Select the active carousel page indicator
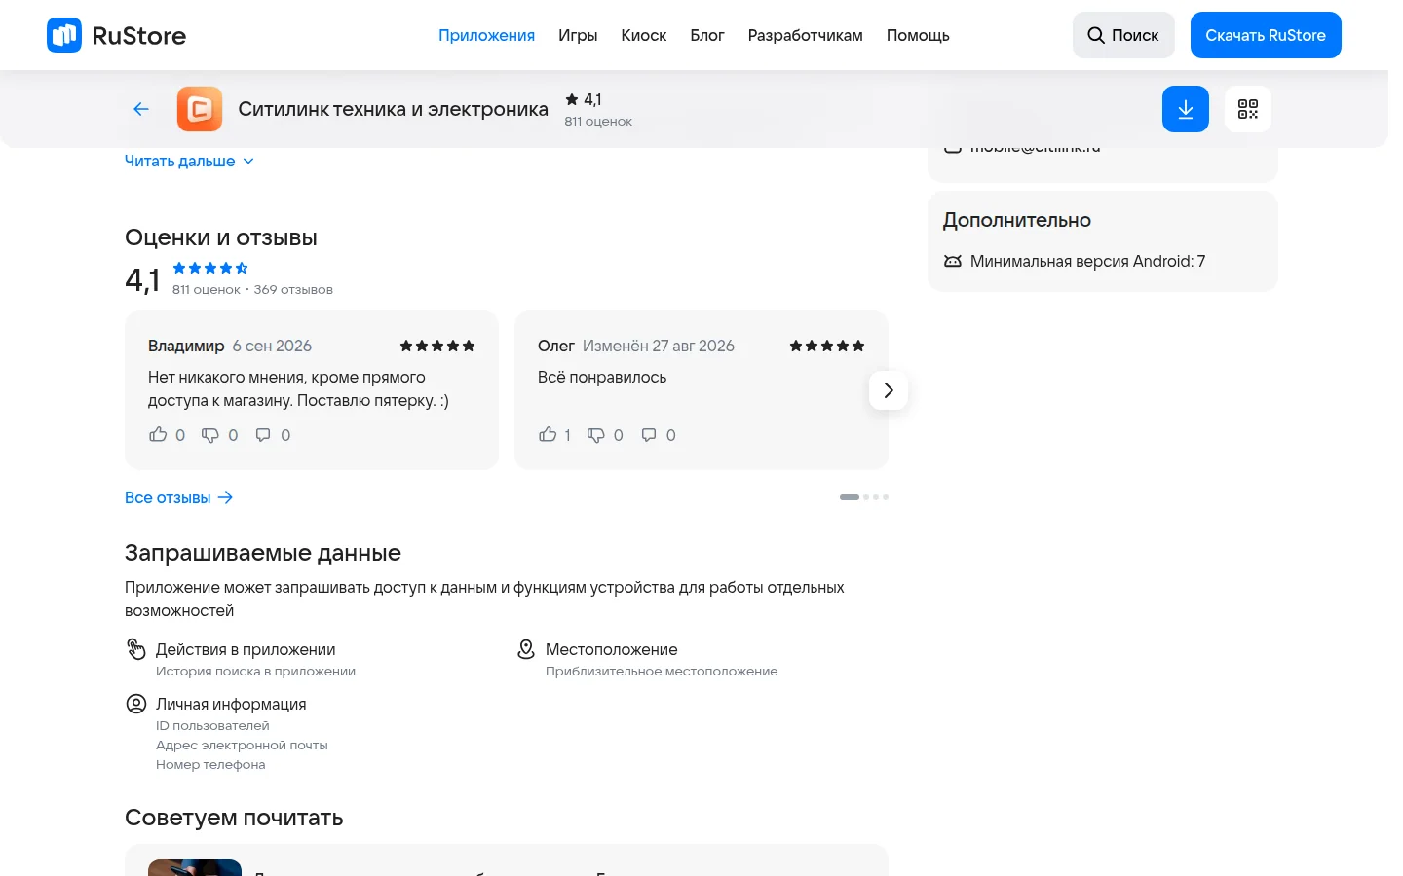 coord(850,497)
